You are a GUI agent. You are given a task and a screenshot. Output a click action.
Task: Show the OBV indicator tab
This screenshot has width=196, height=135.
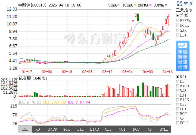click(108, 130)
